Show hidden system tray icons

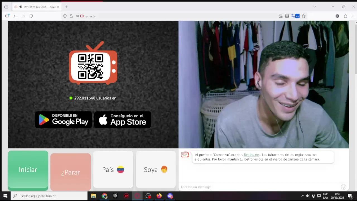coord(303,196)
